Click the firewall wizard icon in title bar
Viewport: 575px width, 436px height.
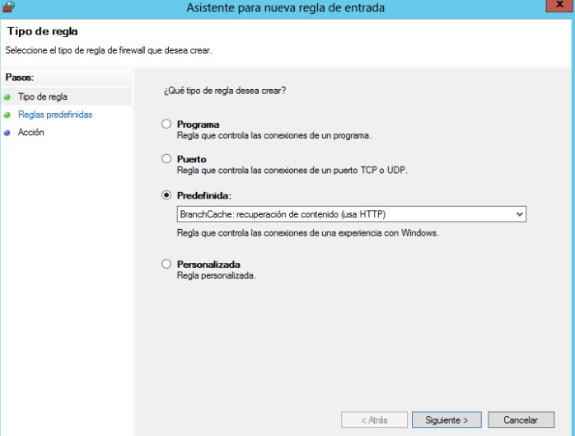8,7
